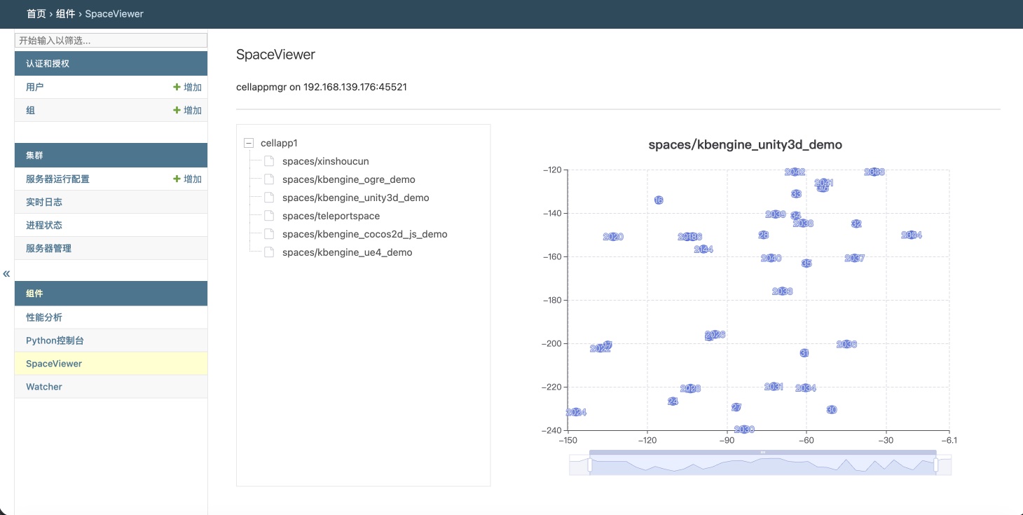The image size is (1023, 515).
Task: Click the plus icon beside 用户
Action: coord(177,88)
